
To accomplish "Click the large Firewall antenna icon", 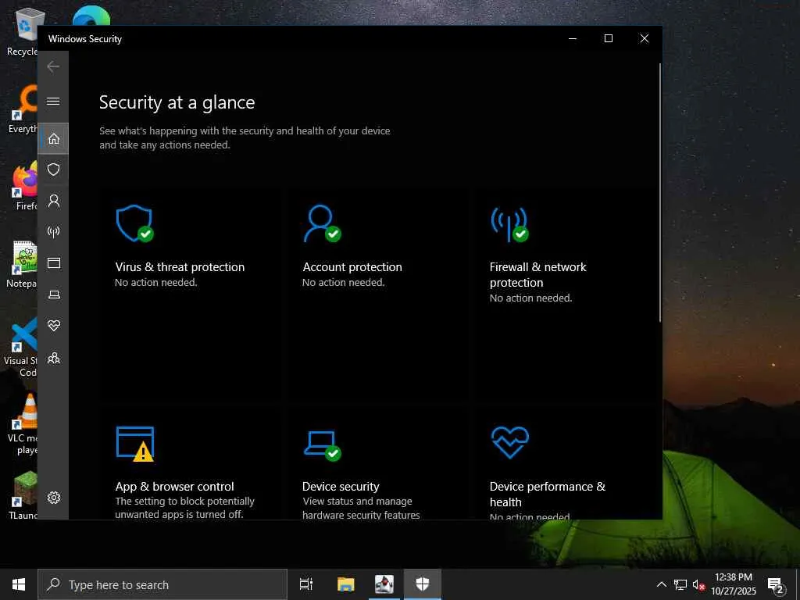I will tap(509, 224).
